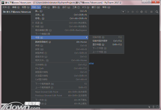Click the PyCharm app icon in title bar
The image size is (161, 110).
pyautogui.click(x=3, y=3)
